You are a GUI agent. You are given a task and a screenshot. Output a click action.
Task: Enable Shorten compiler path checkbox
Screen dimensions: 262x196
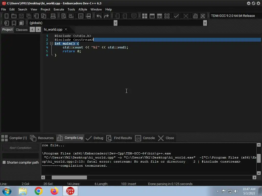pyautogui.click(x=4, y=162)
